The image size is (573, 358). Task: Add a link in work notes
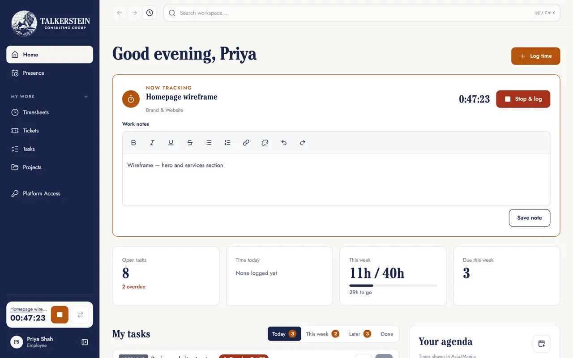pyautogui.click(x=246, y=143)
